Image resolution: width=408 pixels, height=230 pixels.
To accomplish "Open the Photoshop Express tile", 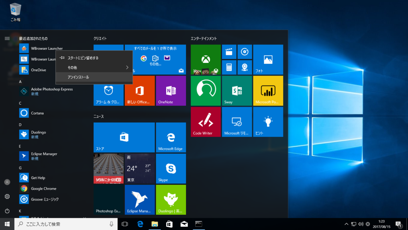I will pos(108,200).
